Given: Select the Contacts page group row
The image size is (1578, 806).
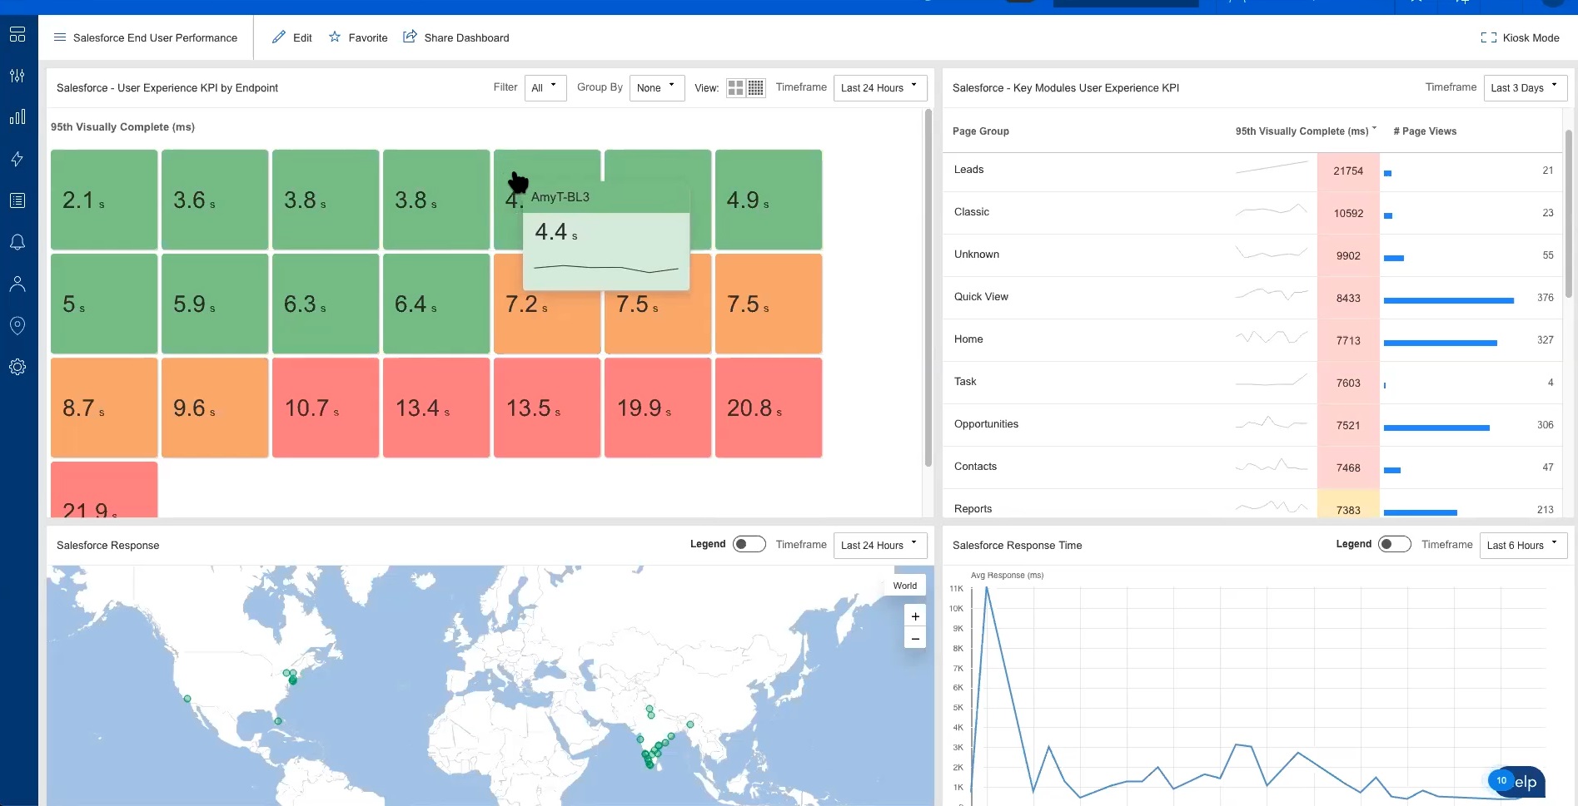Looking at the screenshot, I should (x=1252, y=467).
